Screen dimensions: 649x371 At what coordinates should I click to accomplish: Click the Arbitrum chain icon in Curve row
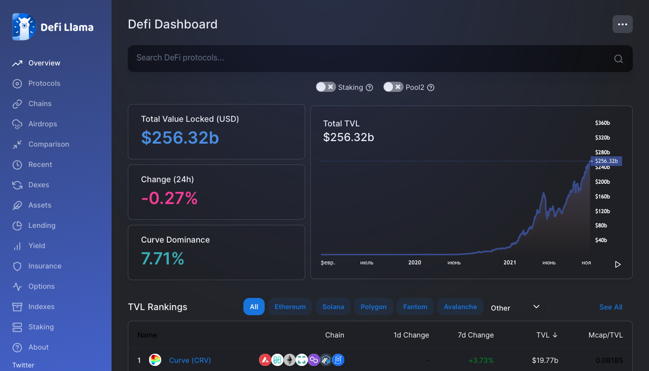(x=326, y=360)
